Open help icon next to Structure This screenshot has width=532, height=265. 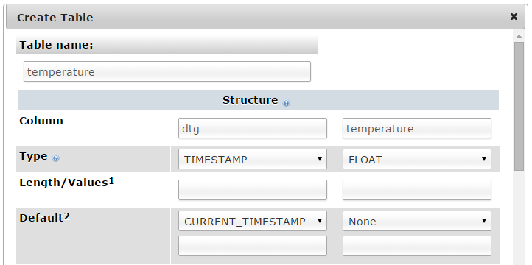pyautogui.click(x=287, y=102)
